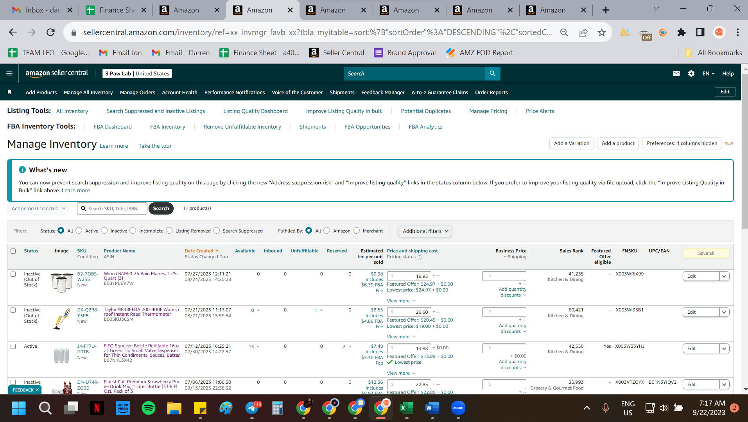Select Fulfilled By Amazon radio button

[x=327, y=231]
